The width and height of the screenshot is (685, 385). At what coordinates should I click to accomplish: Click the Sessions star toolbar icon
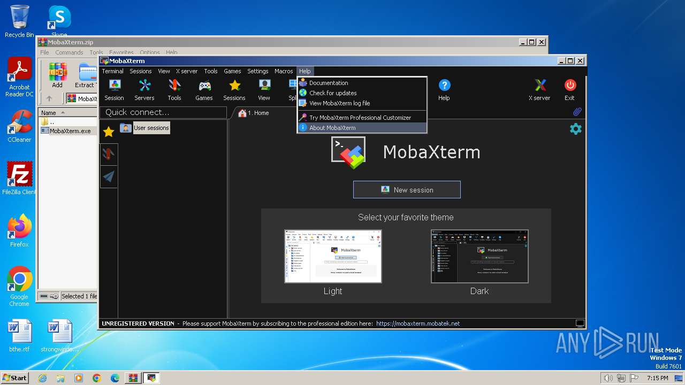[x=234, y=90]
